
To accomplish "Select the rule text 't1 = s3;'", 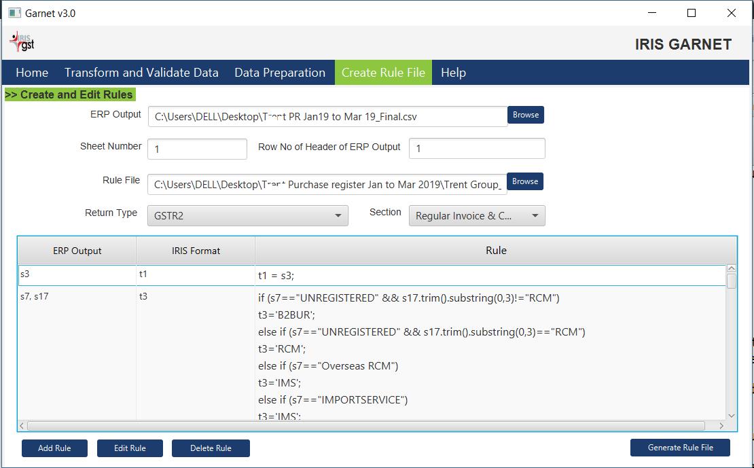I will [x=276, y=276].
